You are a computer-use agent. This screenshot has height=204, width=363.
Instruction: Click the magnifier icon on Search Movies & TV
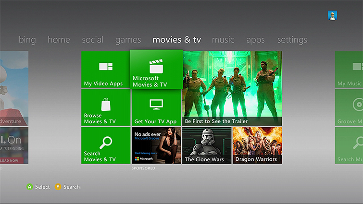tap(106, 142)
